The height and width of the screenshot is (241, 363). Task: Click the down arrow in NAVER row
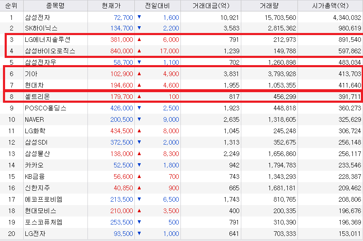pyautogui.click(x=139, y=119)
